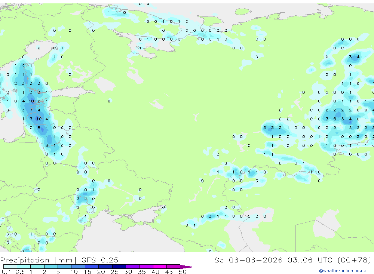Click the '25' legend scale label
This screenshot has height=274, width=374.
click(114, 272)
